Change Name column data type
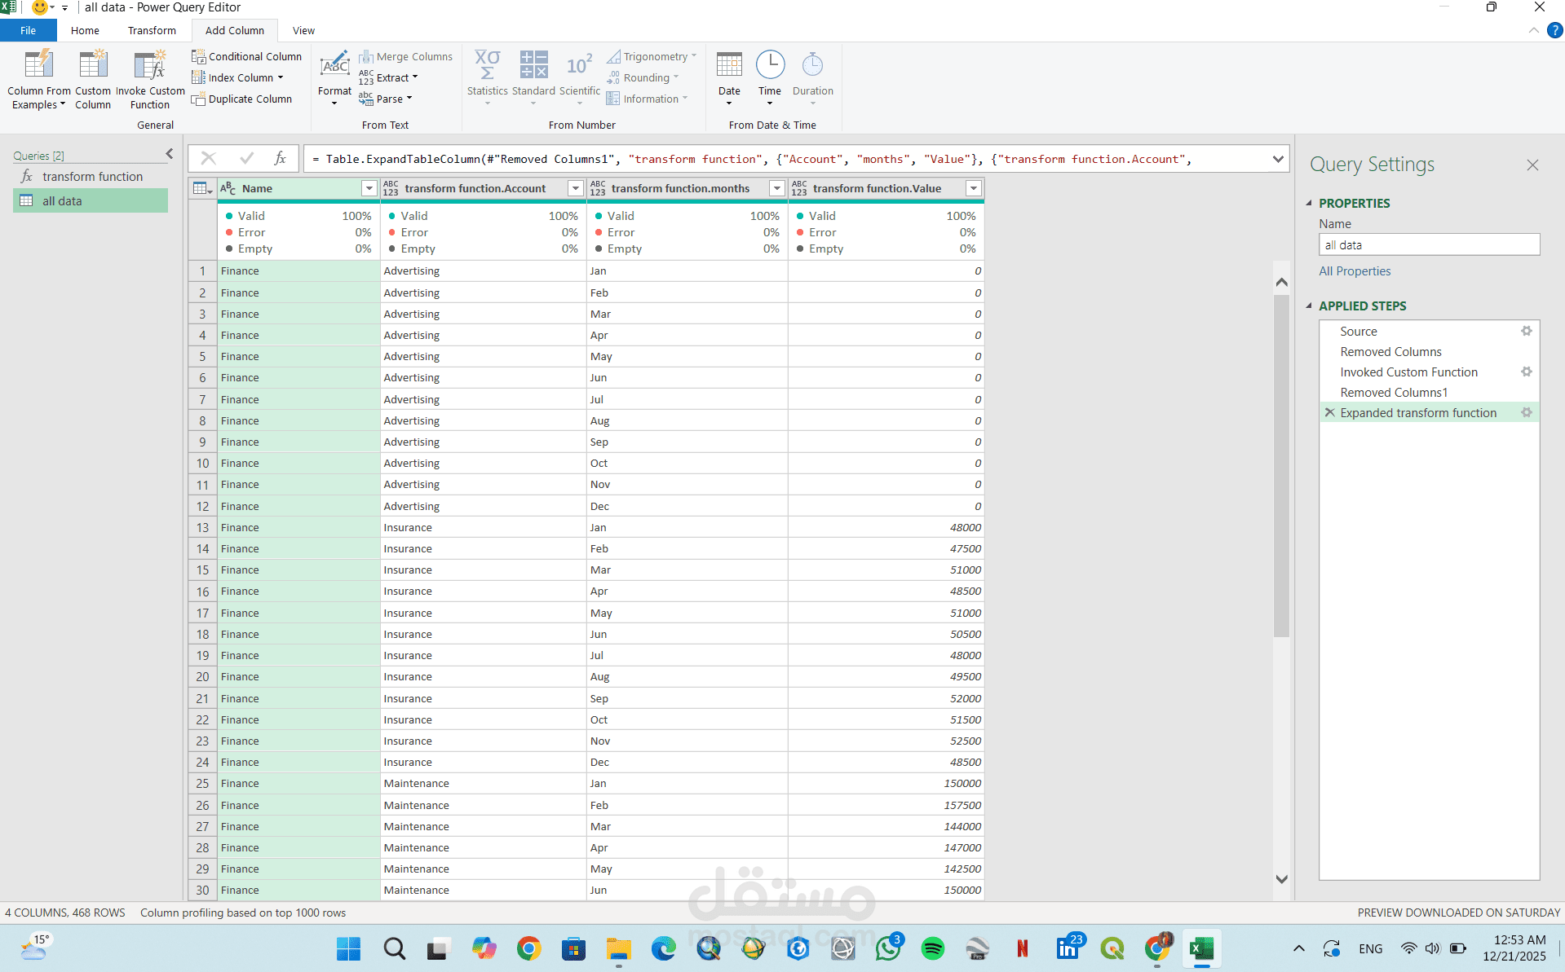Screen dimensions: 1565x972 tap(228, 188)
